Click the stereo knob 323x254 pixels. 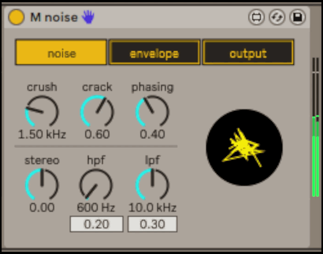[42, 184]
